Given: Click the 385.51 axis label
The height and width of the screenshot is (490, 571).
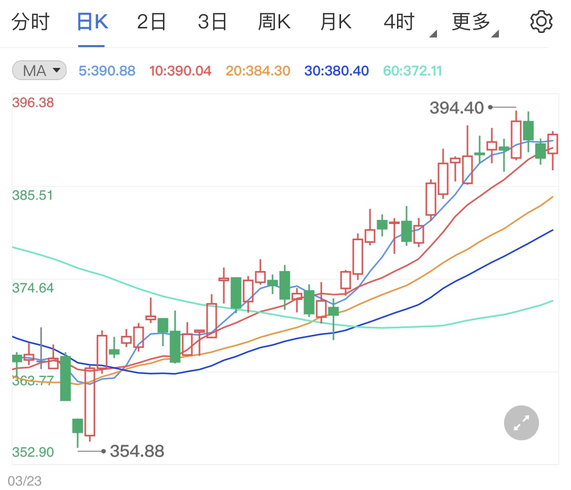Looking at the screenshot, I should tap(32, 195).
